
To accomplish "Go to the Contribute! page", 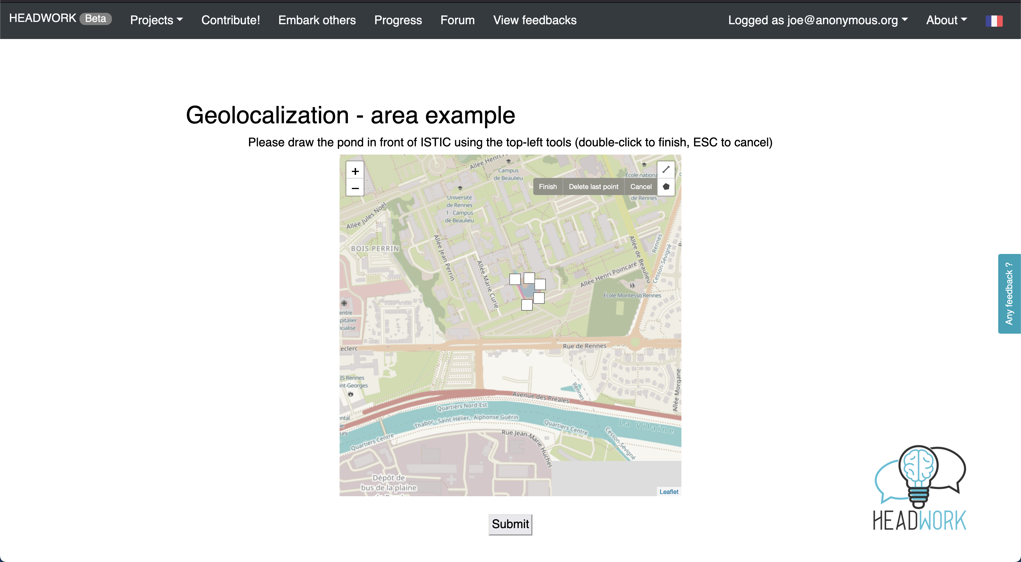I will (x=231, y=20).
